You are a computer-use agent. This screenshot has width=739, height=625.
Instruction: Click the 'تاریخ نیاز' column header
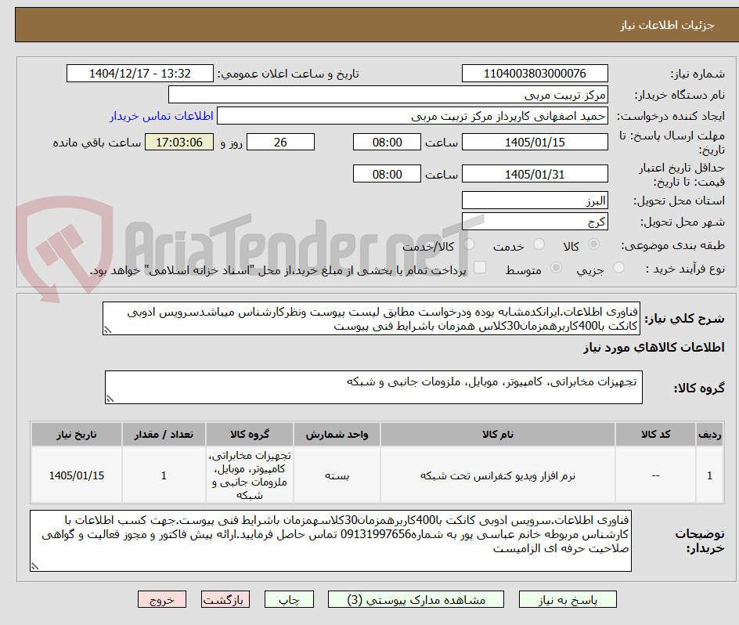pos(77,435)
